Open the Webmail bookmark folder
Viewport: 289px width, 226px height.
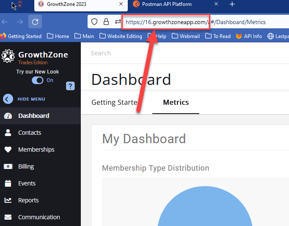point(186,36)
